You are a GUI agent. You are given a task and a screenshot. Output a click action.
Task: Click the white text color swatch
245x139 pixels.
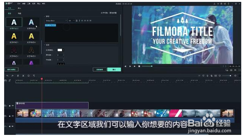pos(60,50)
